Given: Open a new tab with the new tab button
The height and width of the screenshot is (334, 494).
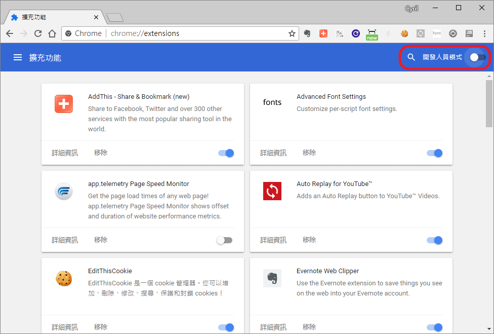Looking at the screenshot, I should pyautogui.click(x=115, y=18).
